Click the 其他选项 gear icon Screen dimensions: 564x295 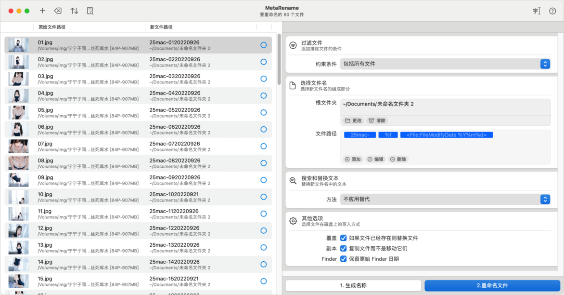click(293, 221)
